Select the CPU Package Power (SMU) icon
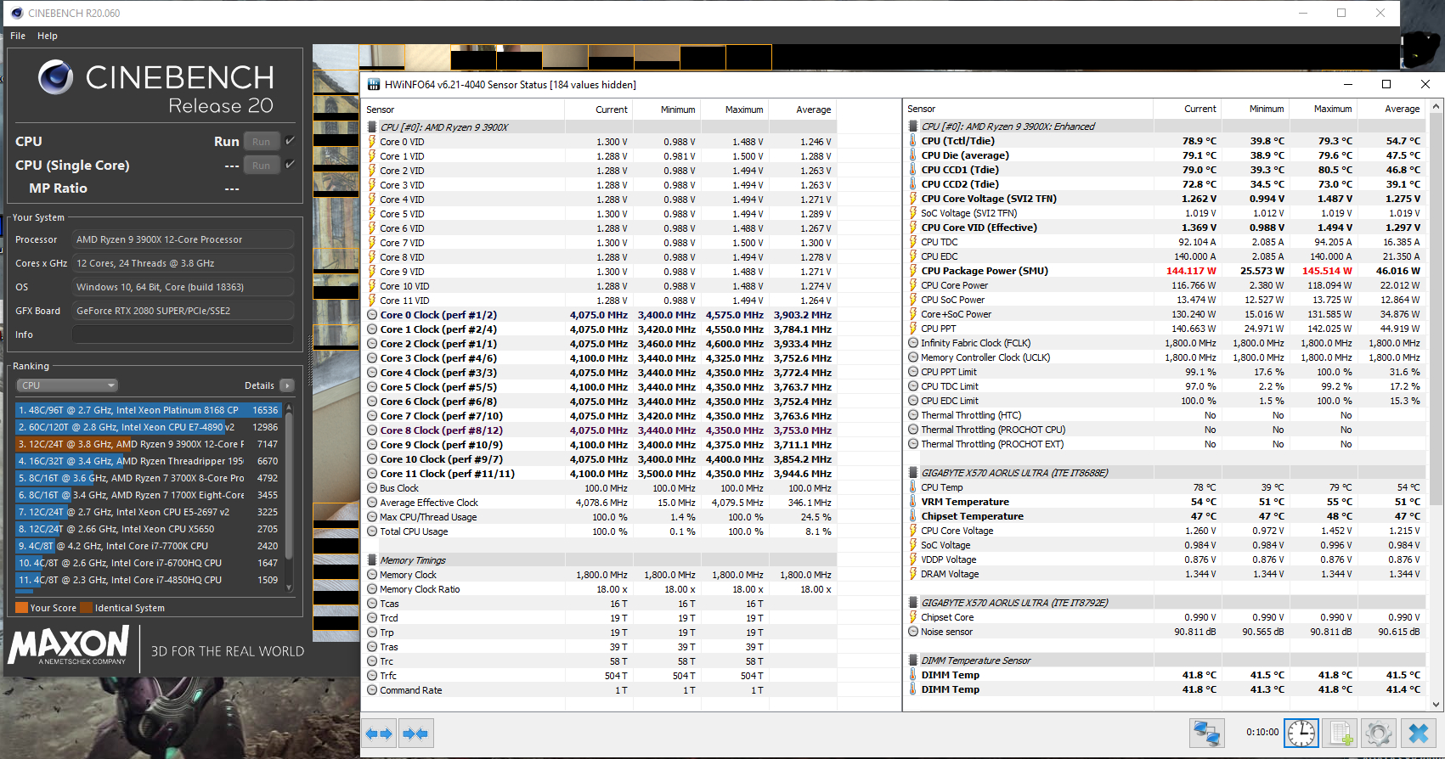Screen dimensions: 1445x759 (913, 271)
